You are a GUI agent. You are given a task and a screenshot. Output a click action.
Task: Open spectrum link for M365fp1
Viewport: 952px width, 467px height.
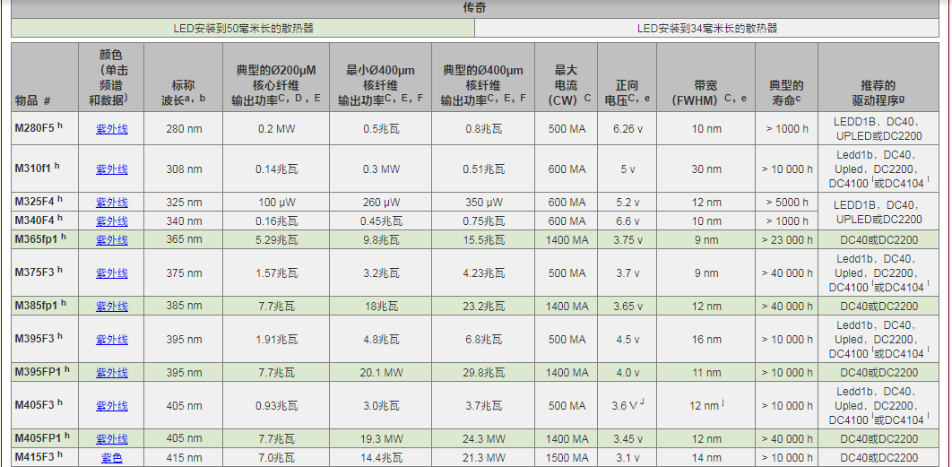[112, 240]
